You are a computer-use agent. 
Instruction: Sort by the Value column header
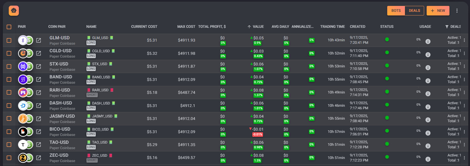pos(258,27)
